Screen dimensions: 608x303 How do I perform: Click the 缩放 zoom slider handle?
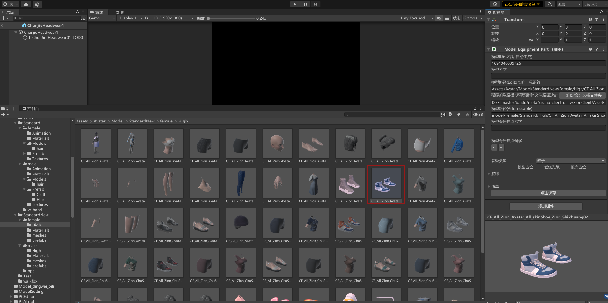click(208, 18)
